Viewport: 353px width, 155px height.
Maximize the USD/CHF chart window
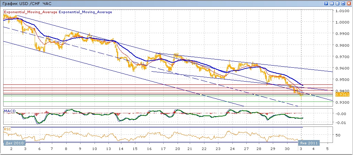coord(343,3)
